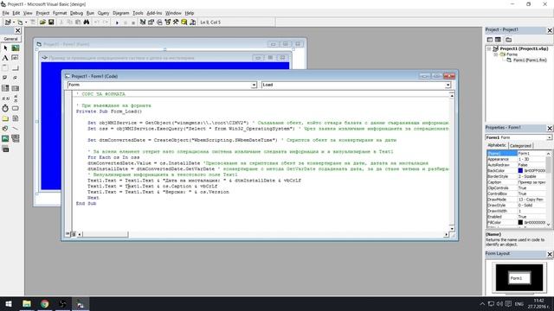Click the Form Layout Window toolbar icon
The width and height of the screenshot is (554, 311).
[x=159, y=22]
